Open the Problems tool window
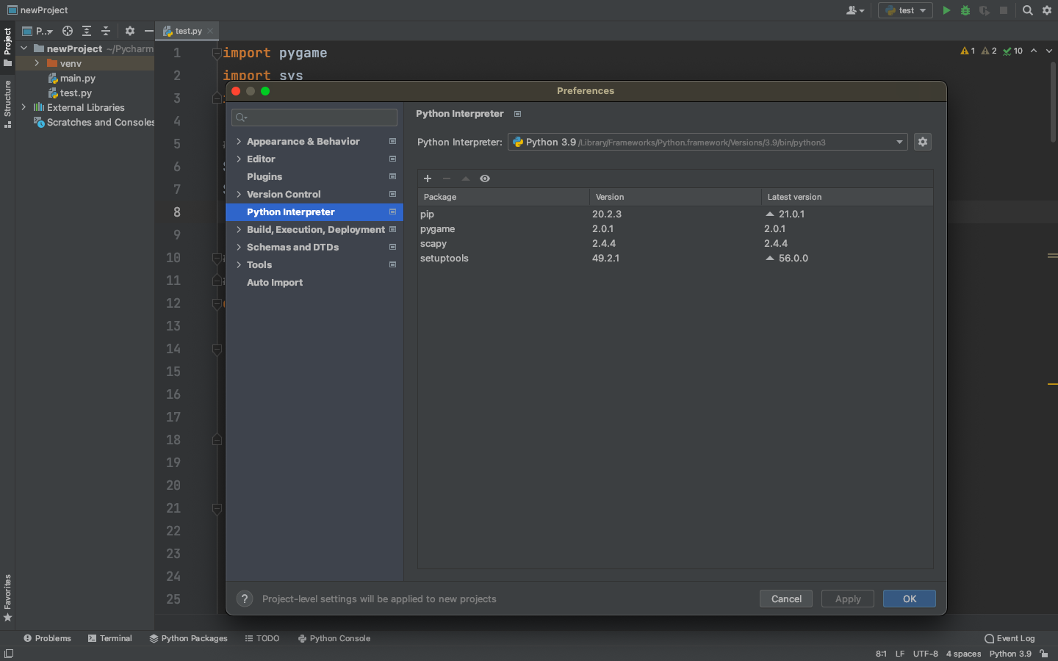Image resolution: width=1058 pixels, height=661 pixels. (47, 638)
